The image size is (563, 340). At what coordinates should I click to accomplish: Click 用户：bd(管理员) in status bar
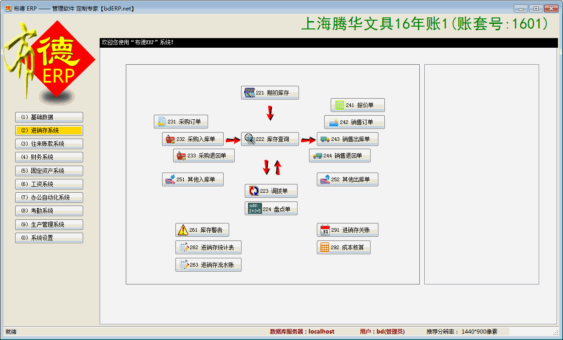click(383, 331)
